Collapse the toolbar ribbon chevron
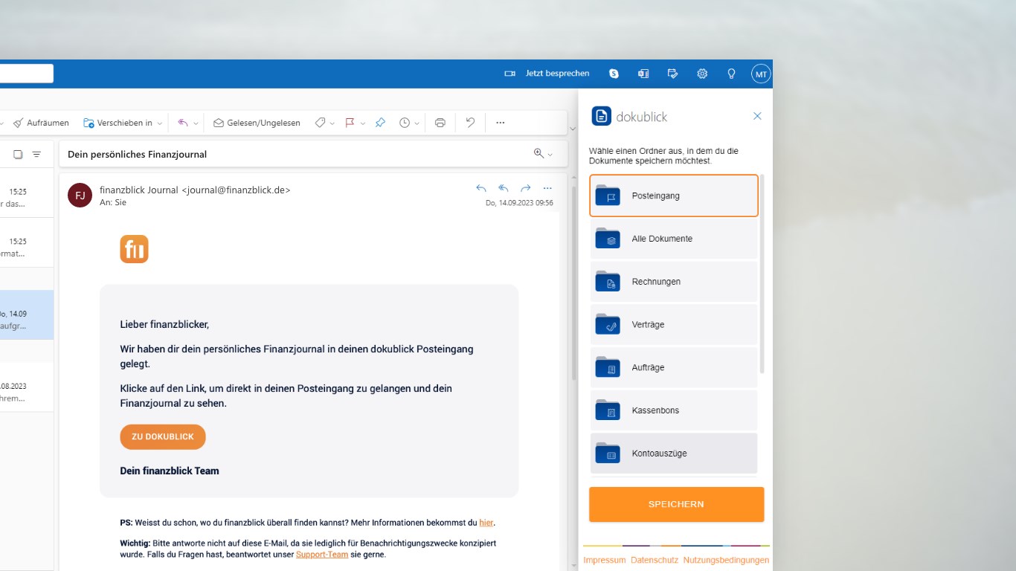The height and width of the screenshot is (571, 1016). point(572,129)
